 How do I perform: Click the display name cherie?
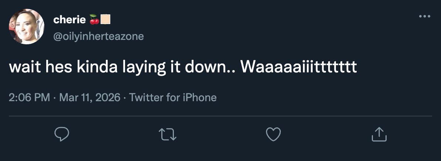coord(70,20)
